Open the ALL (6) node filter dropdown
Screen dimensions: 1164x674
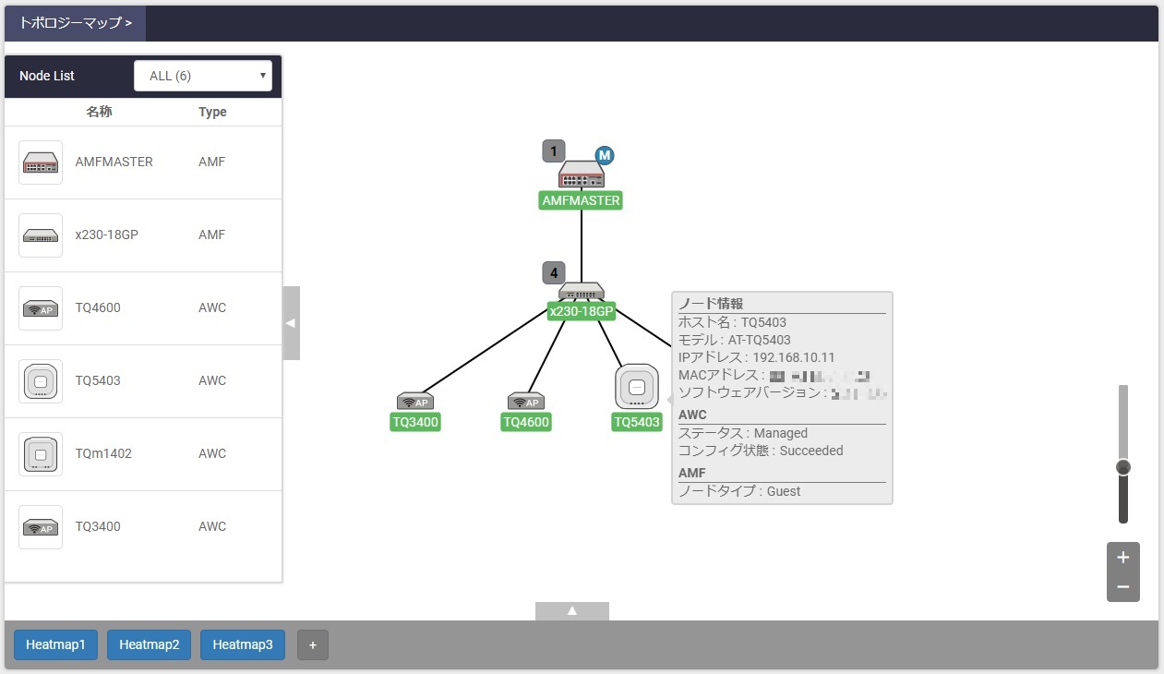pos(203,76)
